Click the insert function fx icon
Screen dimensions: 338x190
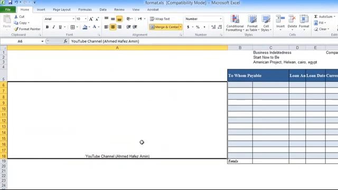[65, 41]
